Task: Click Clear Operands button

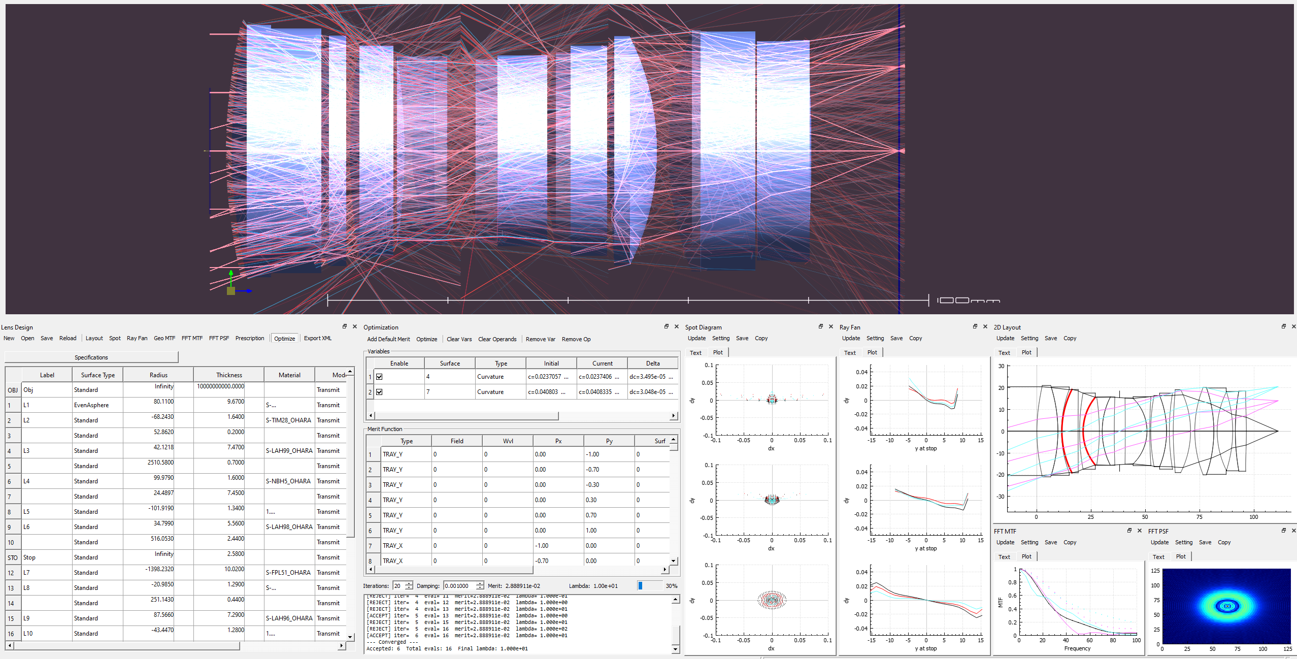Action: point(497,339)
